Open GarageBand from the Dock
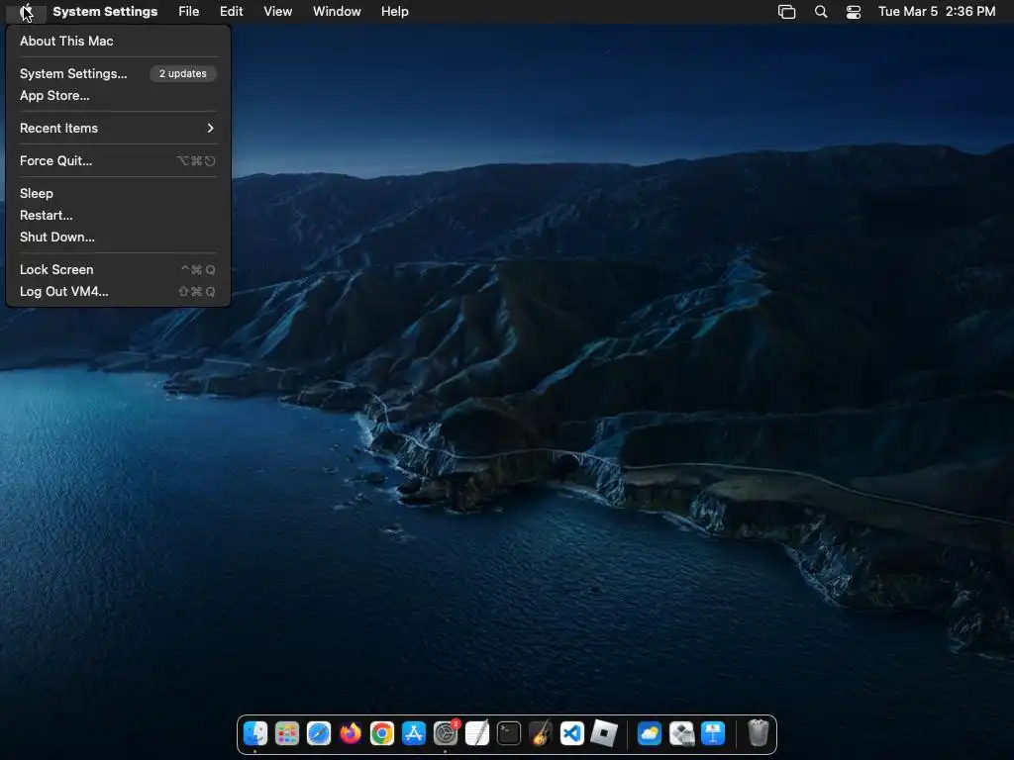The image size is (1014, 760). coord(541,733)
